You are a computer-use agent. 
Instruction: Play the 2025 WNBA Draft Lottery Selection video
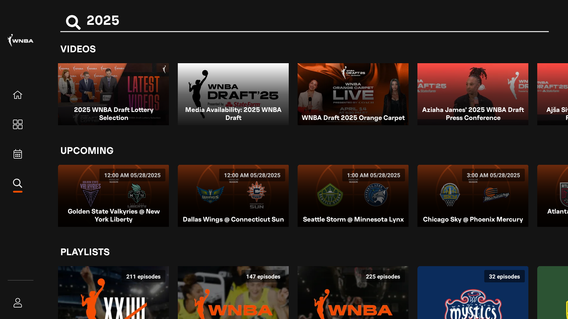click(x=113, y=94)
